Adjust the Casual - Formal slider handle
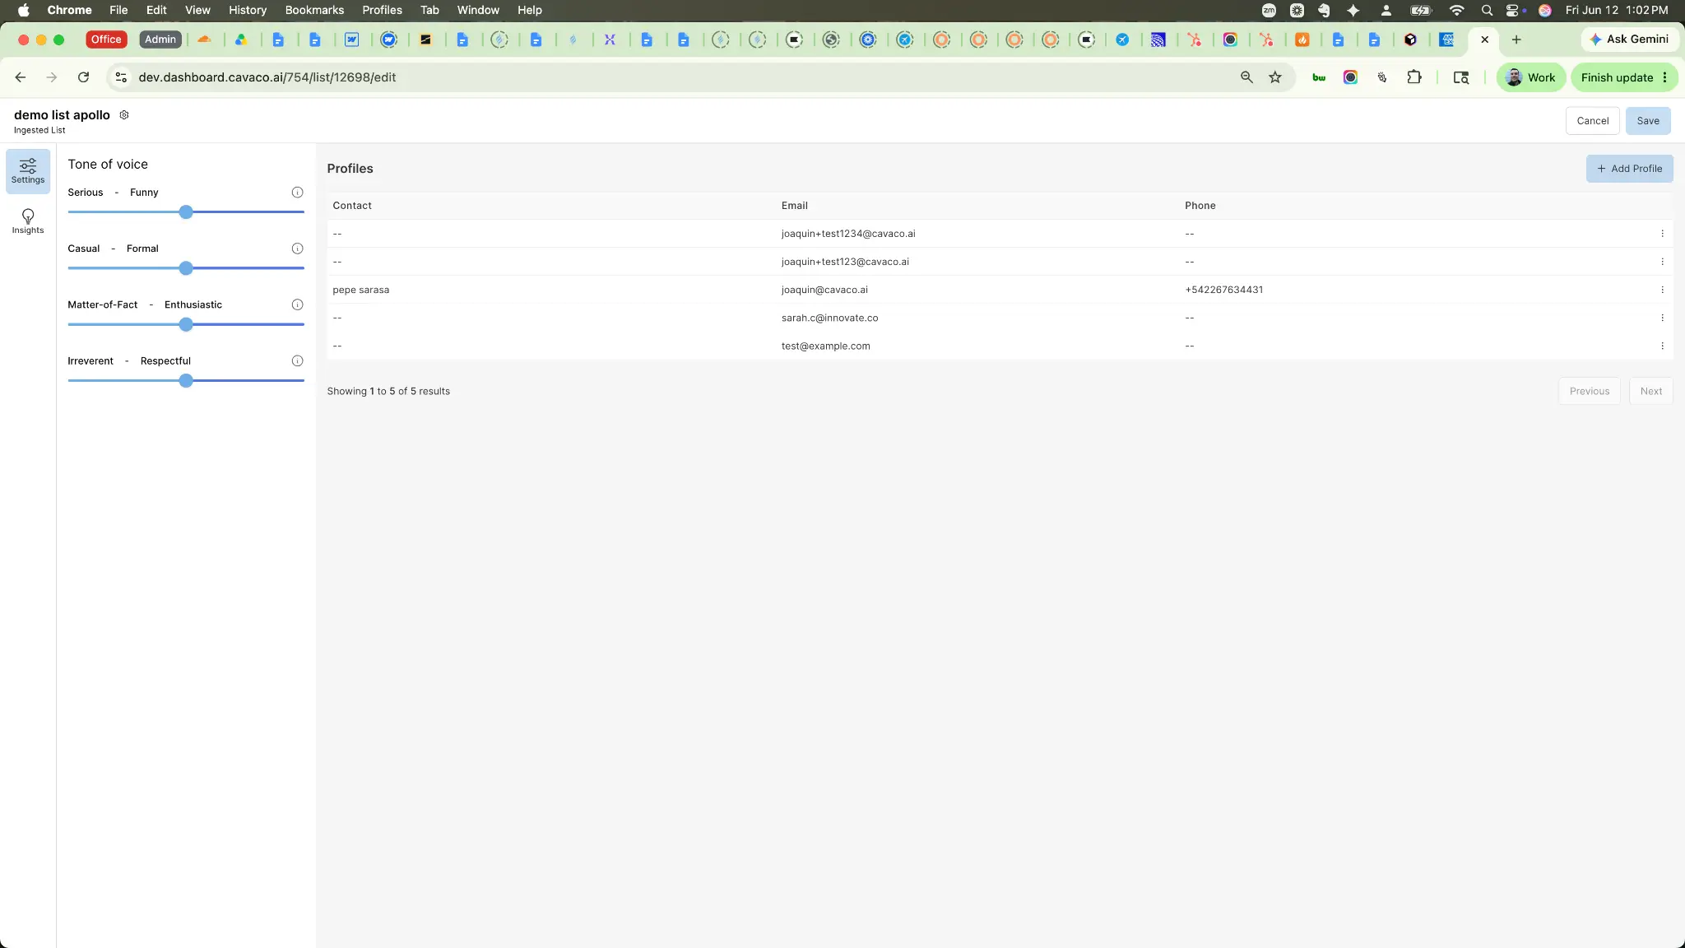Screen dimensions: 1685x948 point(186,268)
